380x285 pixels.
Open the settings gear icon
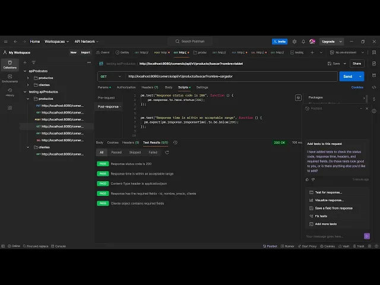[294, 42]
